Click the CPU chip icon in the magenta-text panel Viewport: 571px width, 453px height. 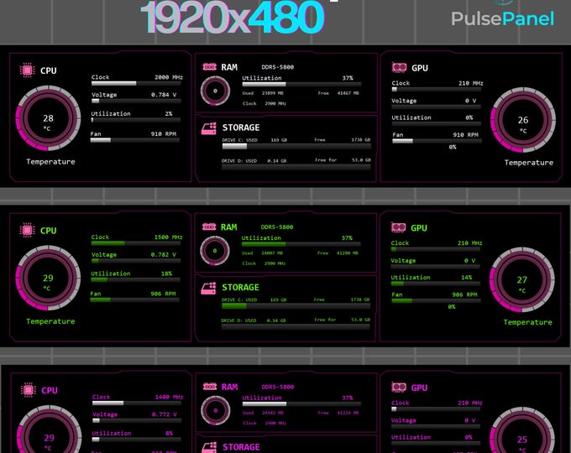click(x=29, y=390)
